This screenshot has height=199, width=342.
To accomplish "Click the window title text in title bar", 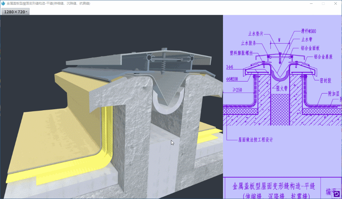I will pos(49,3).
